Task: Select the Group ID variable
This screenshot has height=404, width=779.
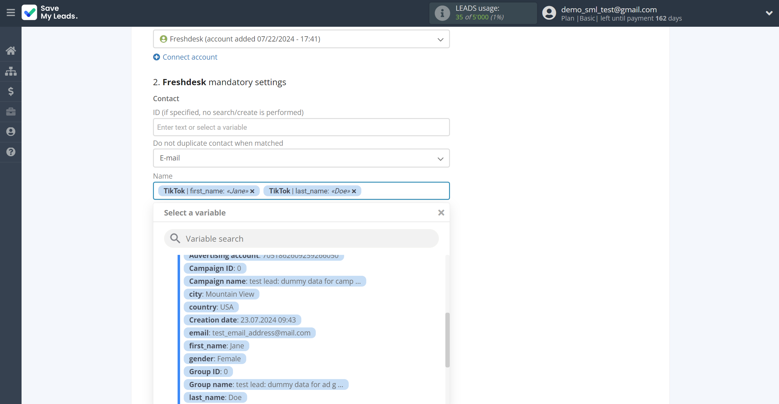Action: coord(208,372)
